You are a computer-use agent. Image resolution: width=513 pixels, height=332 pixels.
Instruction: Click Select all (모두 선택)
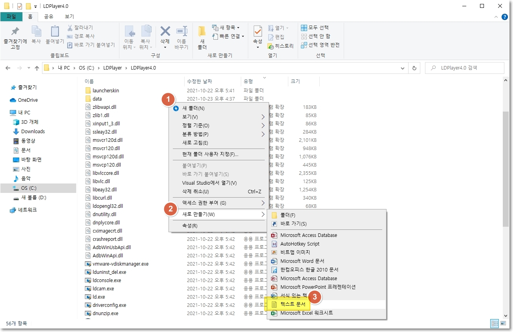coord(315,28)
